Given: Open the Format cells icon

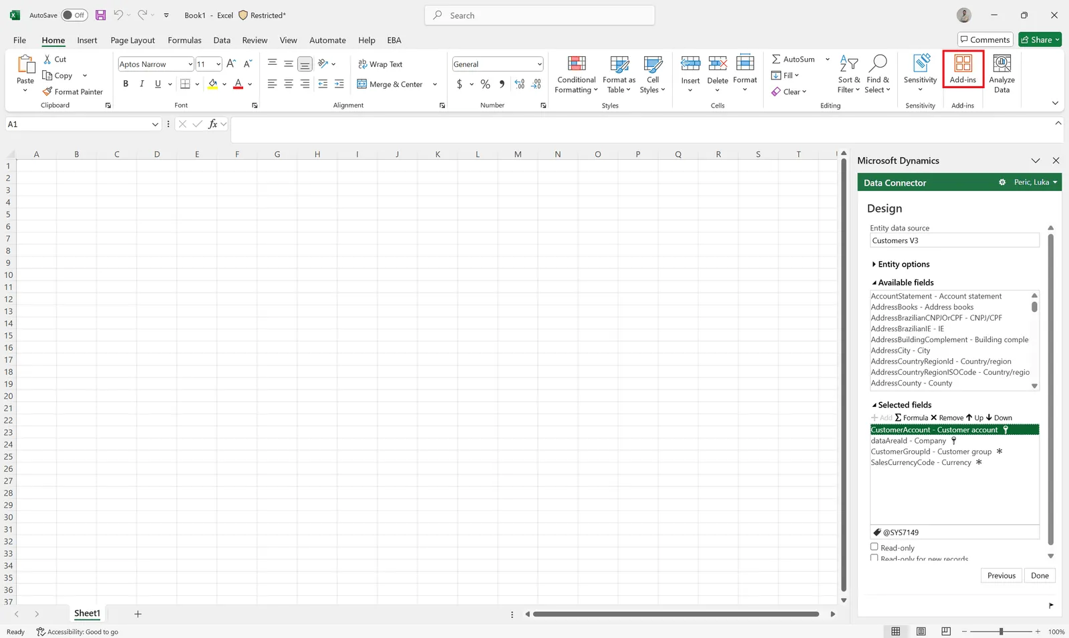Looking at the screenshot, I should 745,63.
